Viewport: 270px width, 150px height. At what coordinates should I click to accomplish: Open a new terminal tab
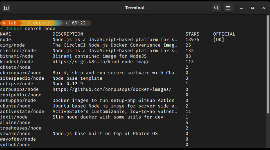point(6,8)
